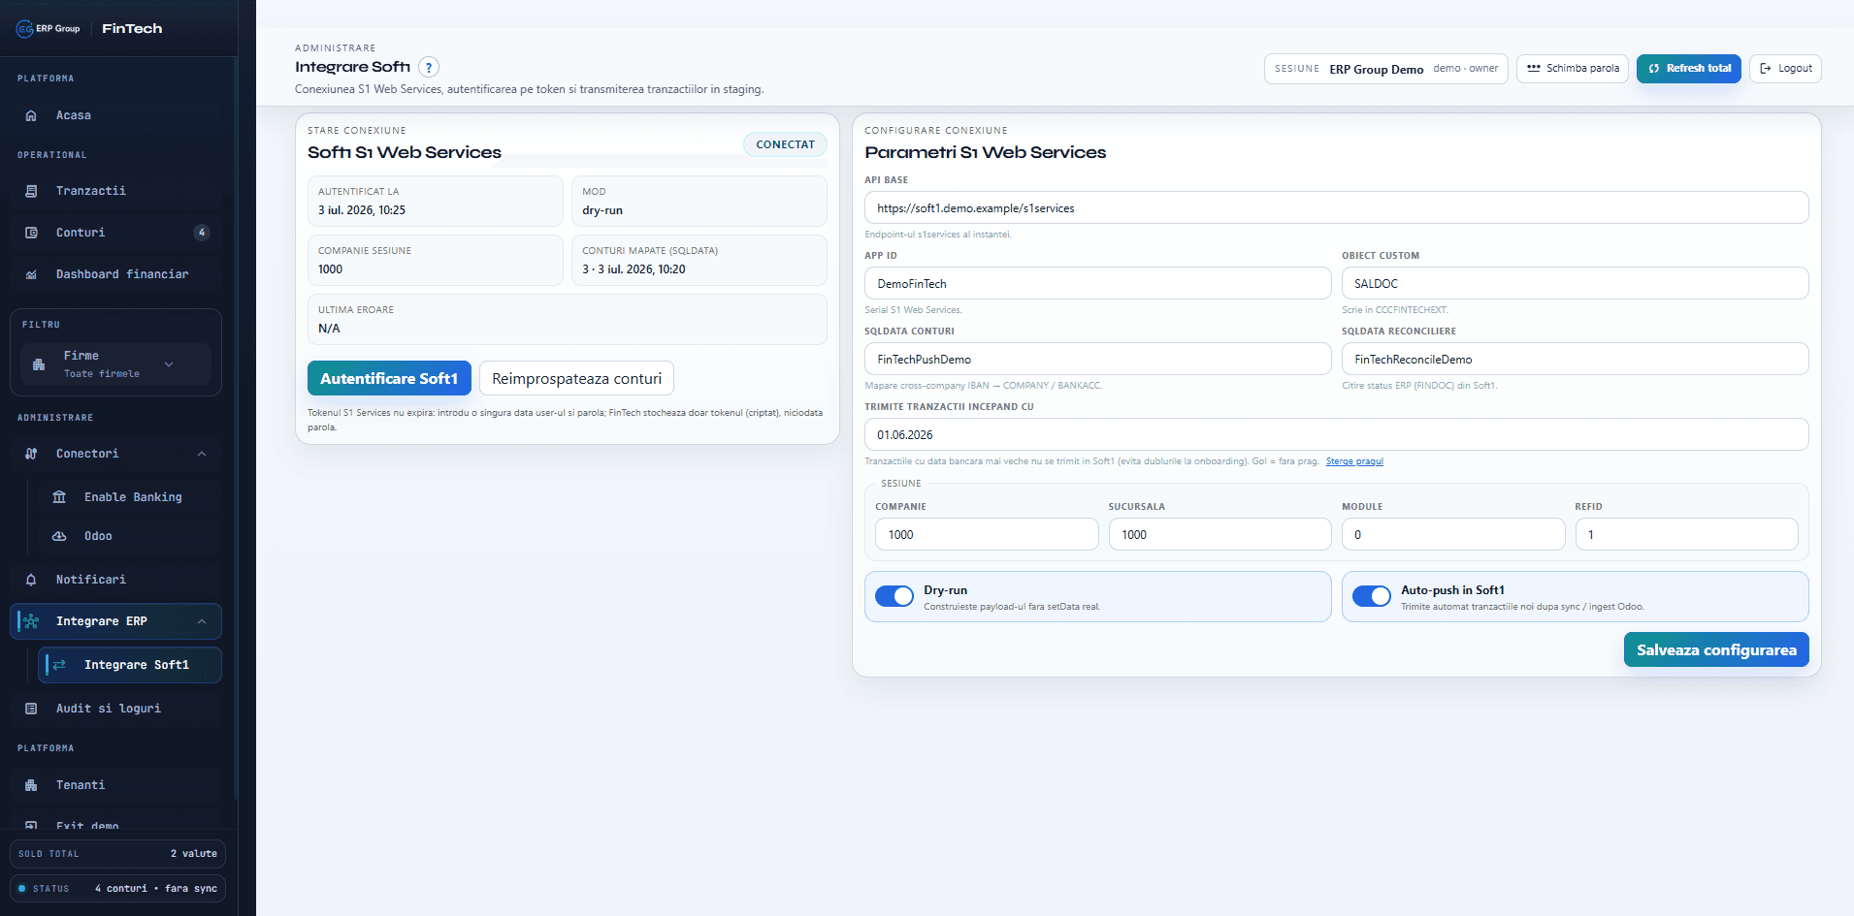Click the API Base URL field
Viewport: 1854px width, 916px height.
click(1336, 207)
